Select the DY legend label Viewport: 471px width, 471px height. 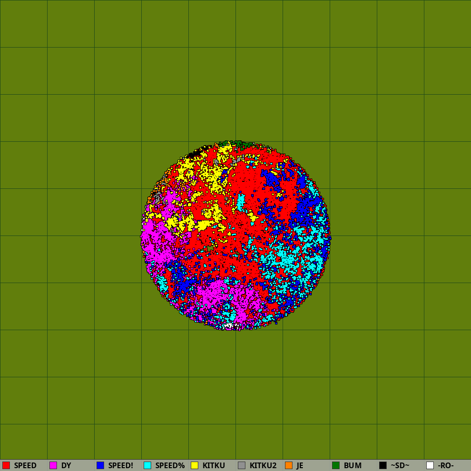(66, 466)
